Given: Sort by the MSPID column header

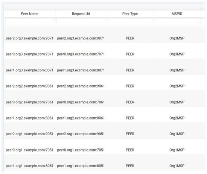Looking at the screenshot, I should click(x=177, y=14).
